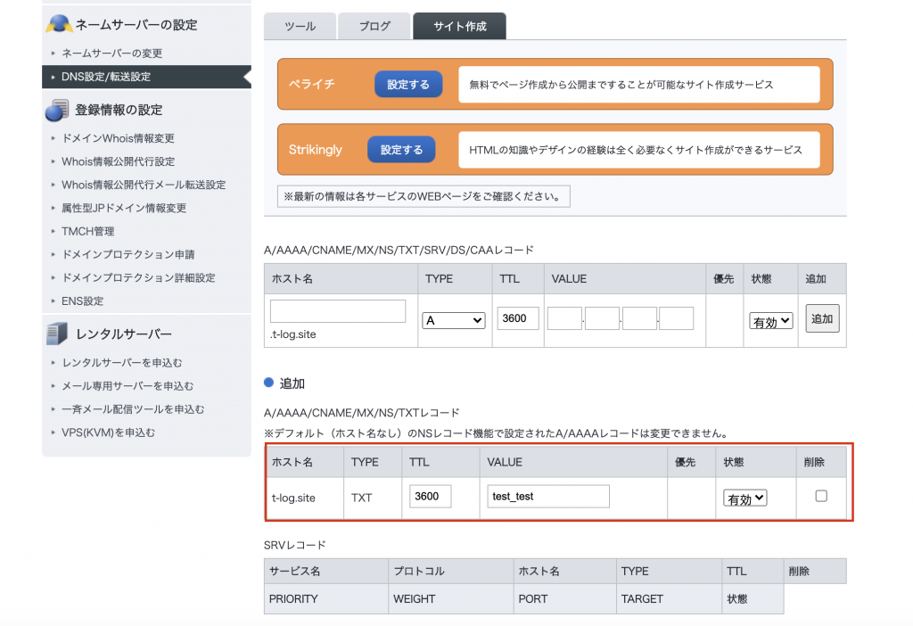Click the 追加 button in the record row
The height and width of the screenshot is (626, 913).
click(822, 318)
